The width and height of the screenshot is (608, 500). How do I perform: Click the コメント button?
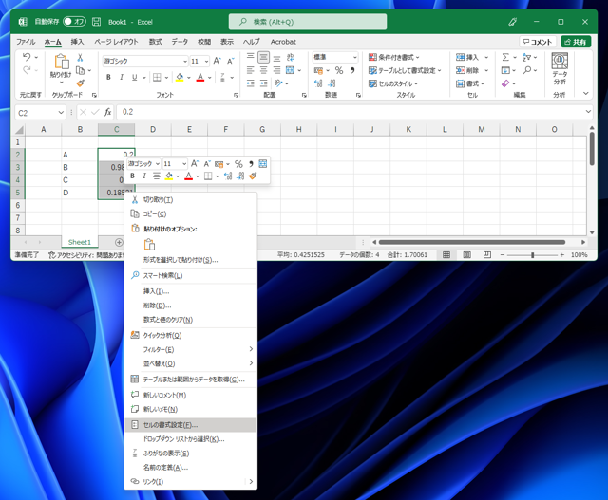tap(538, 42)
